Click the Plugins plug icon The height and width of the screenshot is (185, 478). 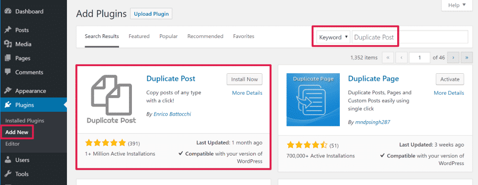[x=8, y=105]
